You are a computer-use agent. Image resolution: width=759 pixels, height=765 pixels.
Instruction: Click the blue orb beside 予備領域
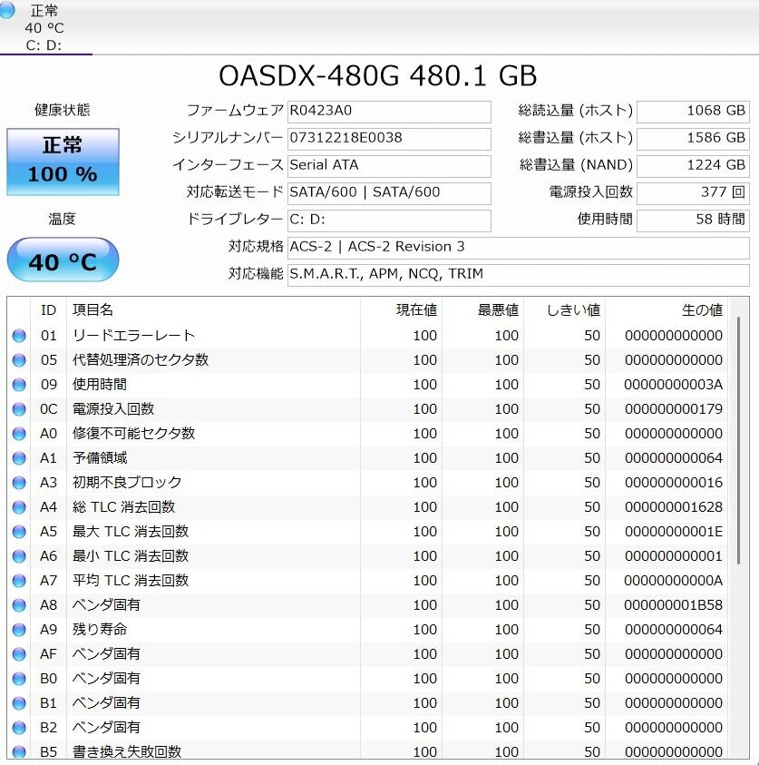click(x=19, y=458)
